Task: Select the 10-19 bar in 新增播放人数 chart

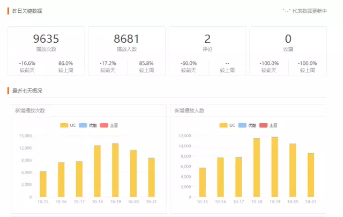Action: (274, 167)
